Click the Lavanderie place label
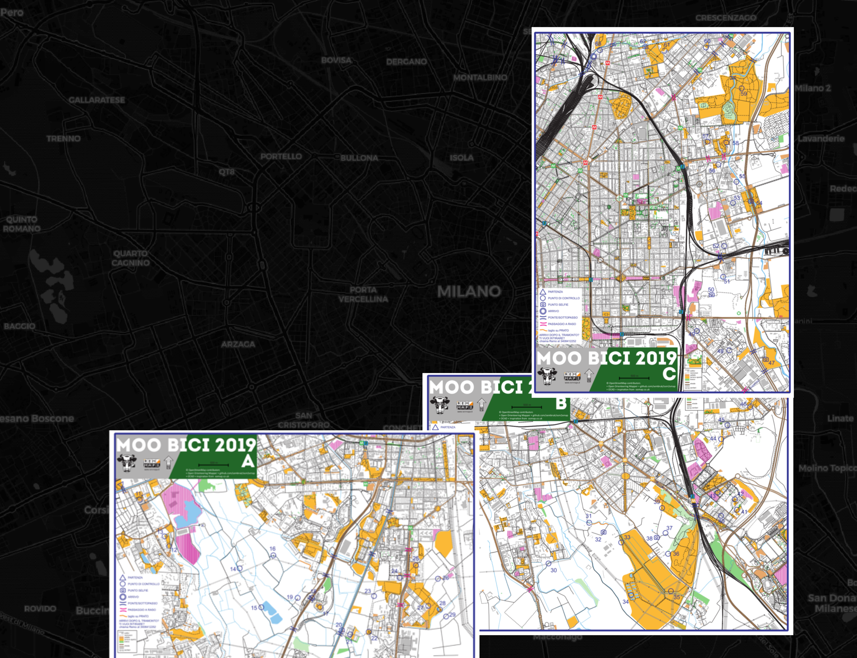The height and width of the screenshot is (658, 857). 821,138
